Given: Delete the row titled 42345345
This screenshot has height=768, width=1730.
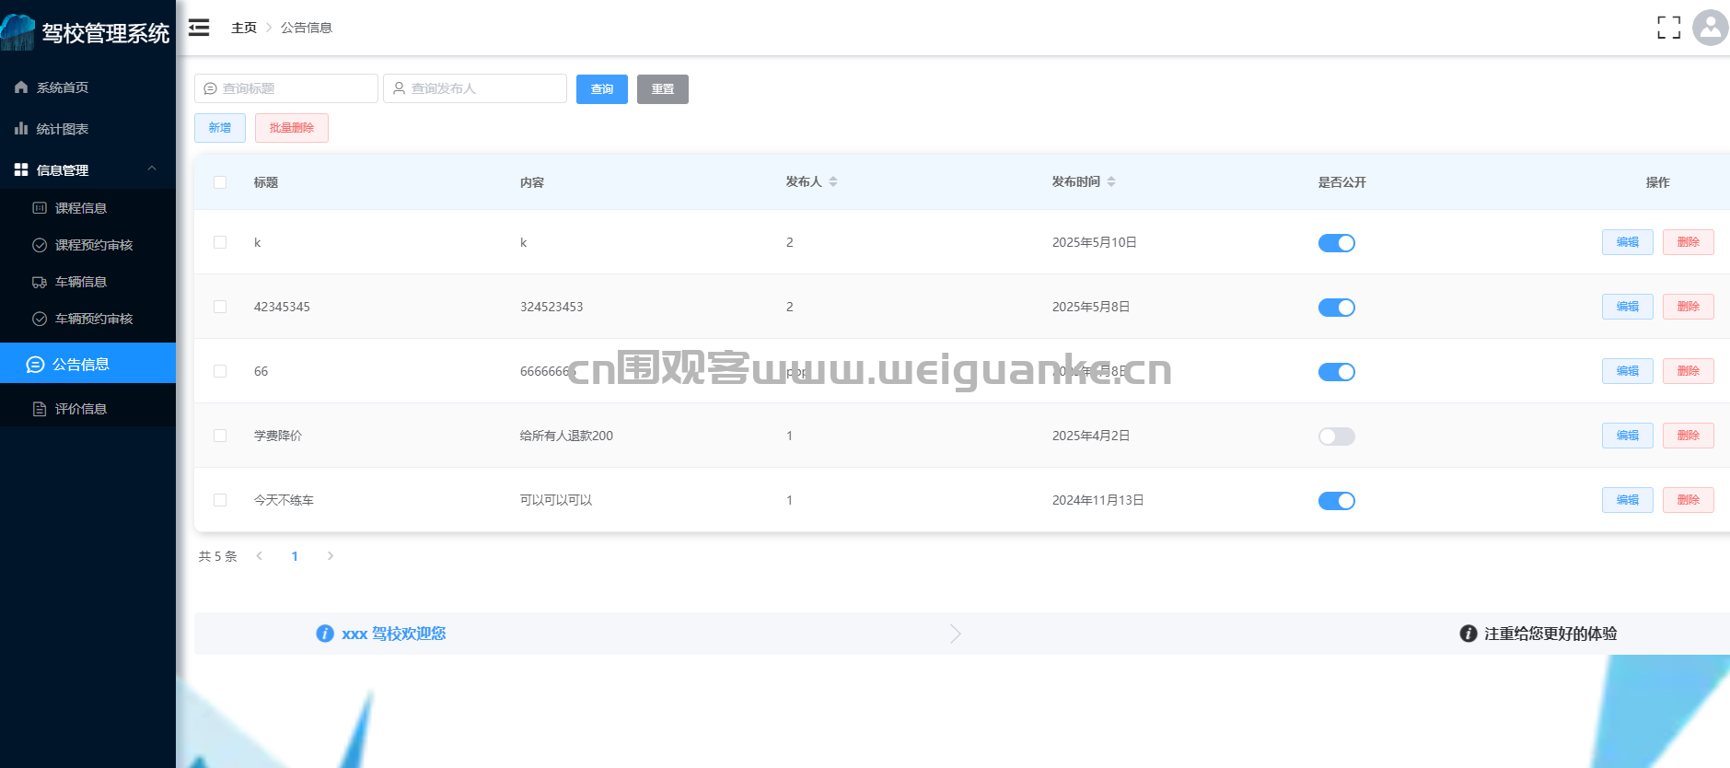Looking at the screenshot, I should [x=1689, y=307].
